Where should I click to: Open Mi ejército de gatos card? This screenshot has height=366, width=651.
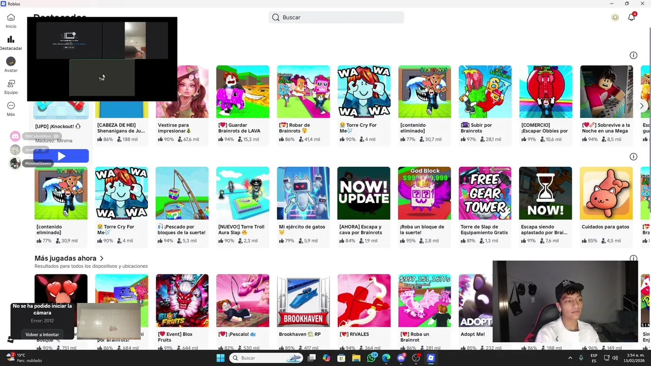tap(303, 206)
